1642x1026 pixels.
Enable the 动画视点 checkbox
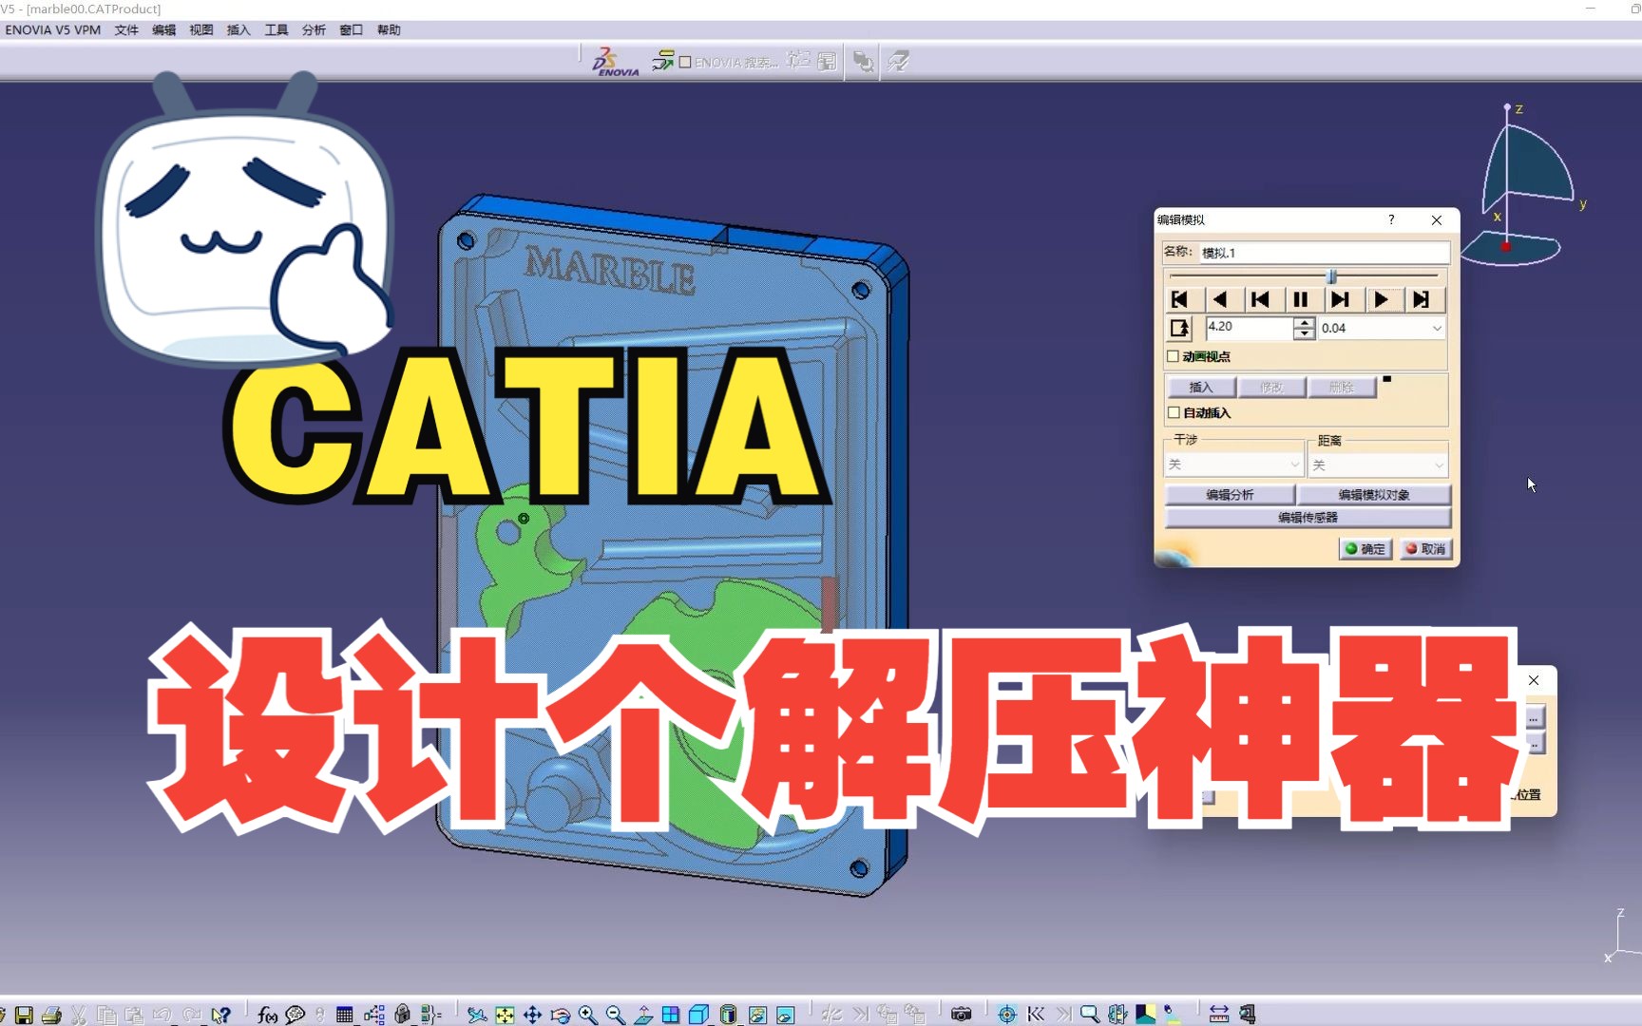coord(1174,356)
